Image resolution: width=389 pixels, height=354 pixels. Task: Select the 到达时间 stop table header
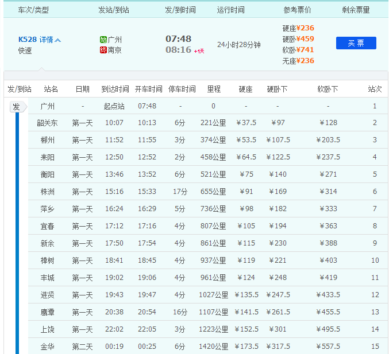pos(115,89)
